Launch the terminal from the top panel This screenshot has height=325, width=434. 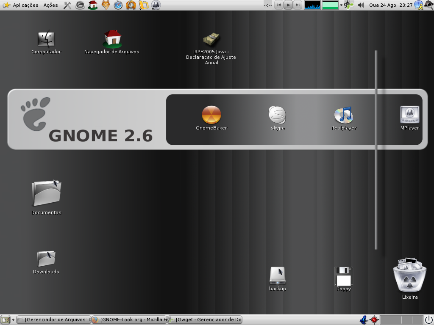click(80, 5)
